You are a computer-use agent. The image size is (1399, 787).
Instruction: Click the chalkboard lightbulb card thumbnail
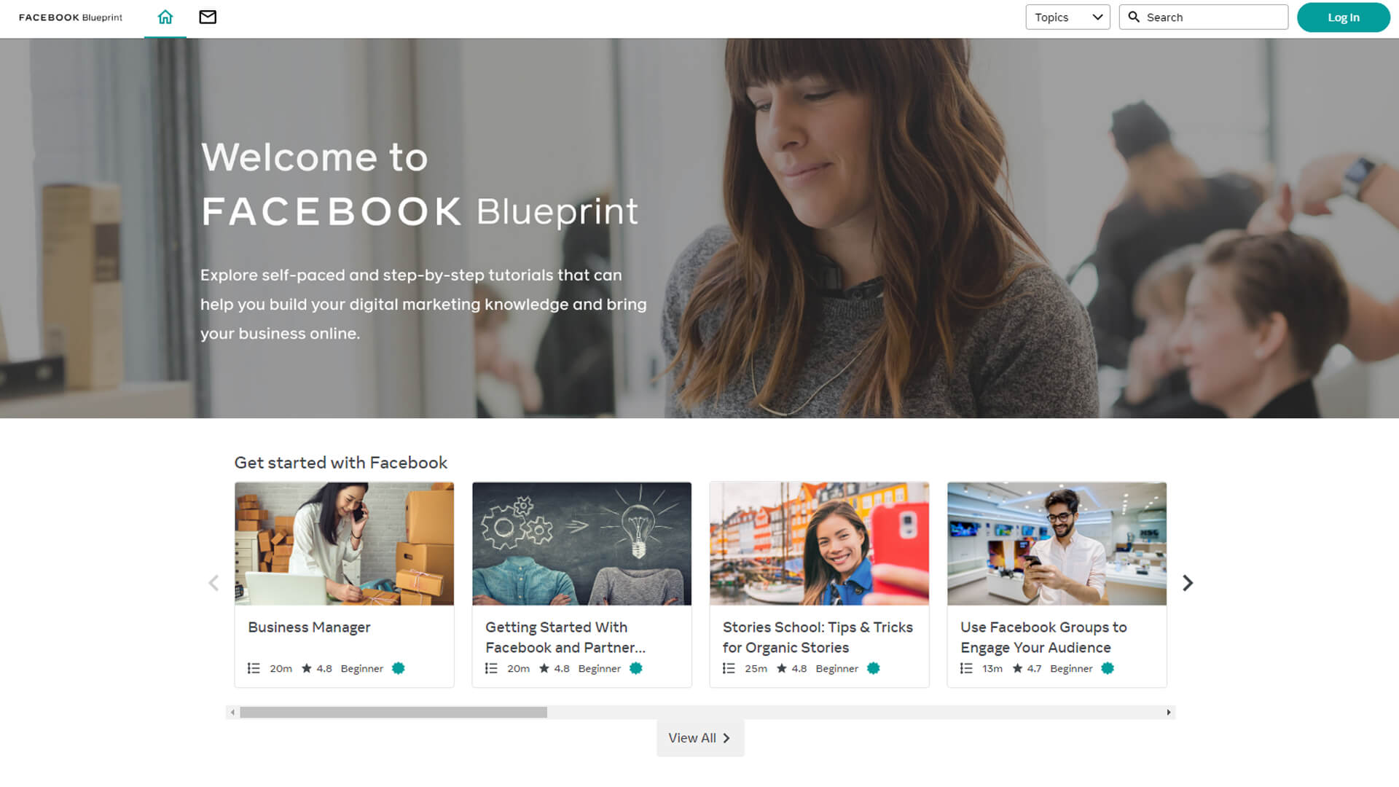pos(581,544)
